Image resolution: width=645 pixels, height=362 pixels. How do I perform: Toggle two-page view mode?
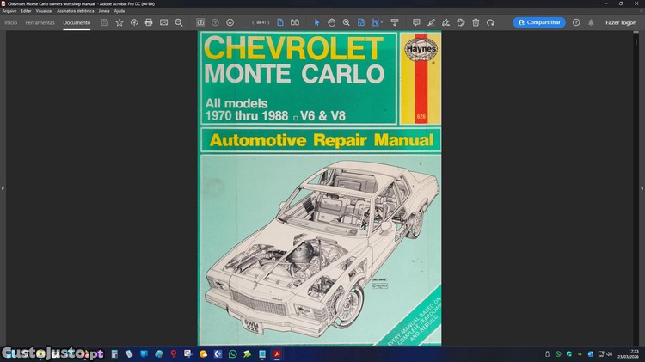(295, 22)
